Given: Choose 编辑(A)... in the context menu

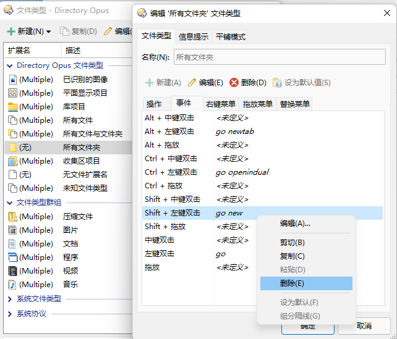Looking at the screenshot, I should click(306, 224).
